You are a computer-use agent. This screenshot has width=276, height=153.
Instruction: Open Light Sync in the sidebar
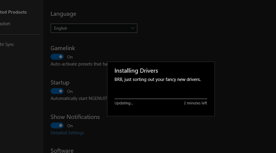click(x=7, y=44)
